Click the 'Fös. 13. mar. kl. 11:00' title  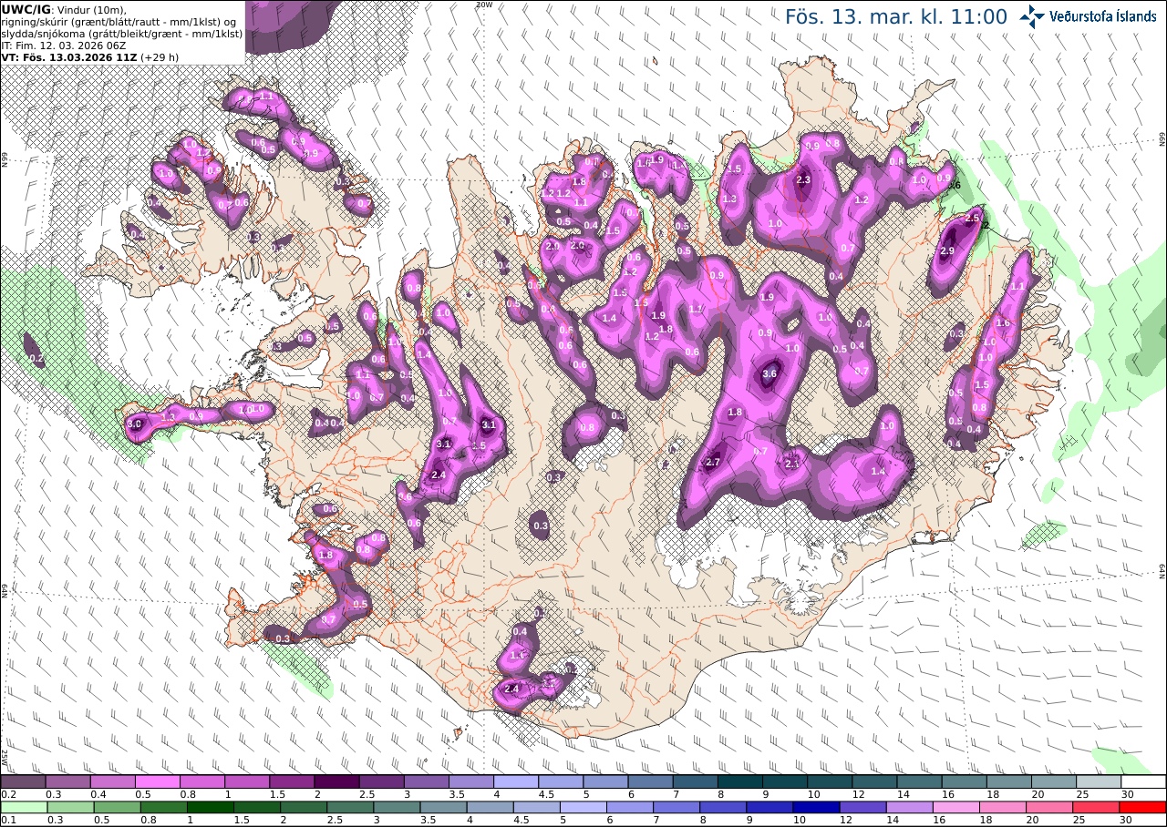[x=896, y=16]
